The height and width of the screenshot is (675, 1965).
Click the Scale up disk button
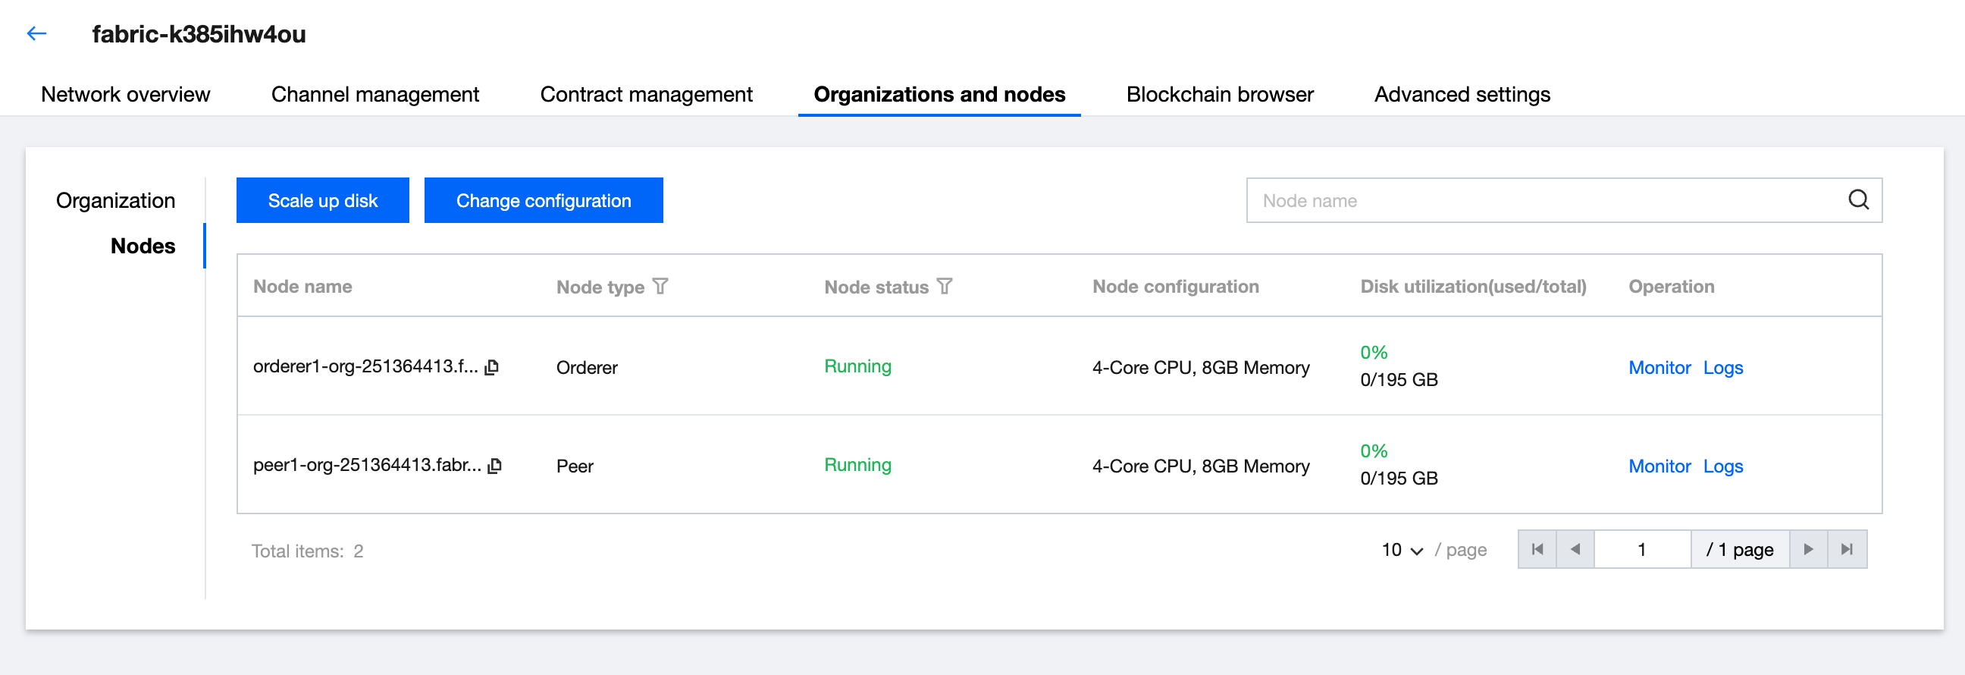[322, 200]
